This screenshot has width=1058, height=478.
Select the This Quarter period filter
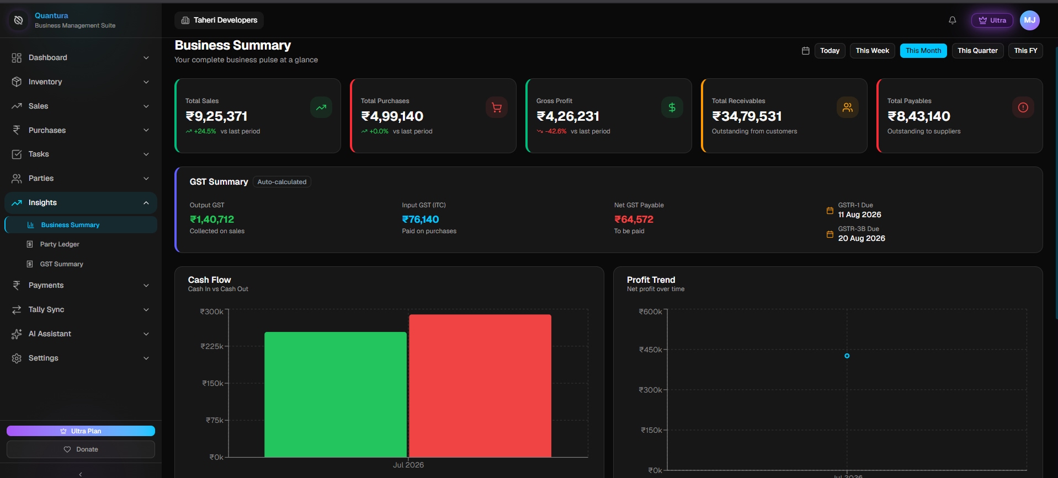pyautogui.click(x=977, y=51)
